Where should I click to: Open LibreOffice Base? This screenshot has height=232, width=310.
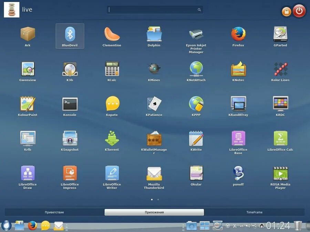click(238, 143)
